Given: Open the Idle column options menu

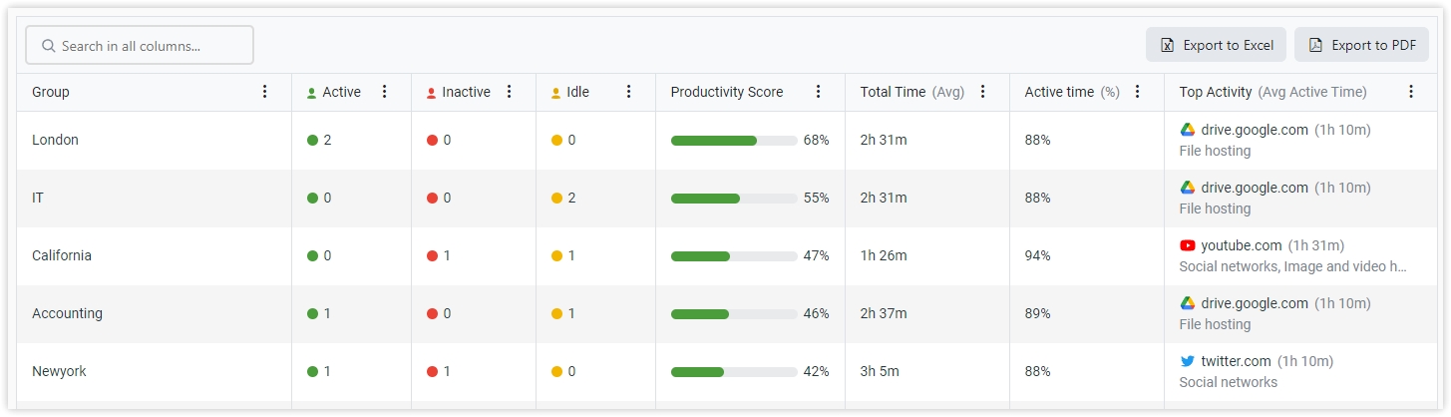Looking at the screenshot, I should coord(628,92).
